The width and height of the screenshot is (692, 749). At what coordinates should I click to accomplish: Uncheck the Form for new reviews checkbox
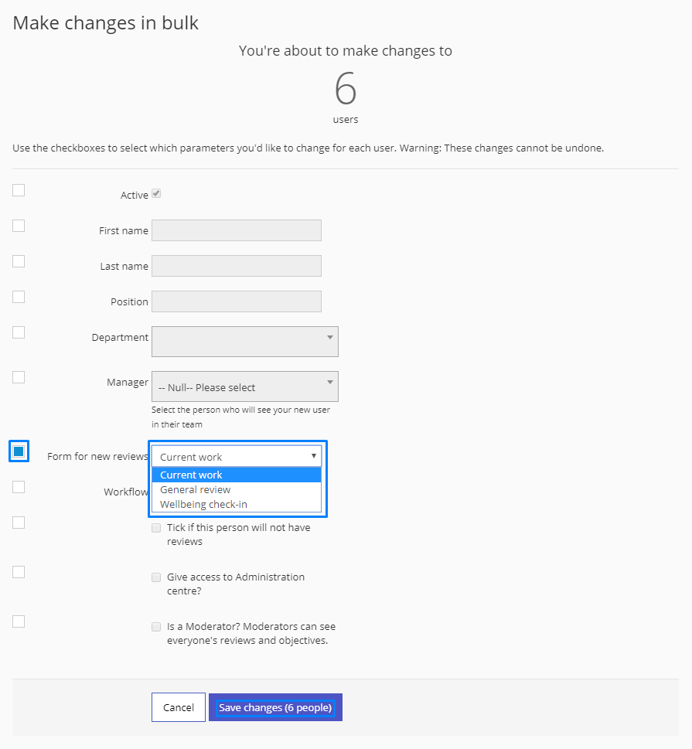coord(19,451)
